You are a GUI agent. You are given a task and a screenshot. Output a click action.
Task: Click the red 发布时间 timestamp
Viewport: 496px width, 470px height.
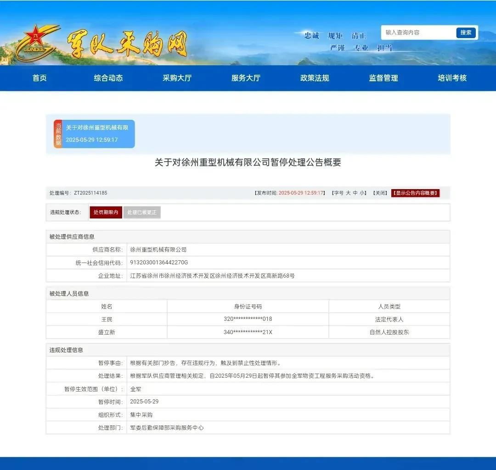tap(301, 193)
